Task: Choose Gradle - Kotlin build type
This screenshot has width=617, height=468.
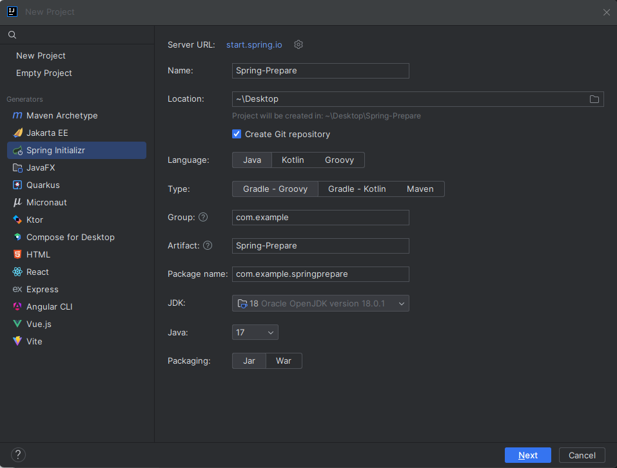Action: pyautogui.click(x=357, y=189)
